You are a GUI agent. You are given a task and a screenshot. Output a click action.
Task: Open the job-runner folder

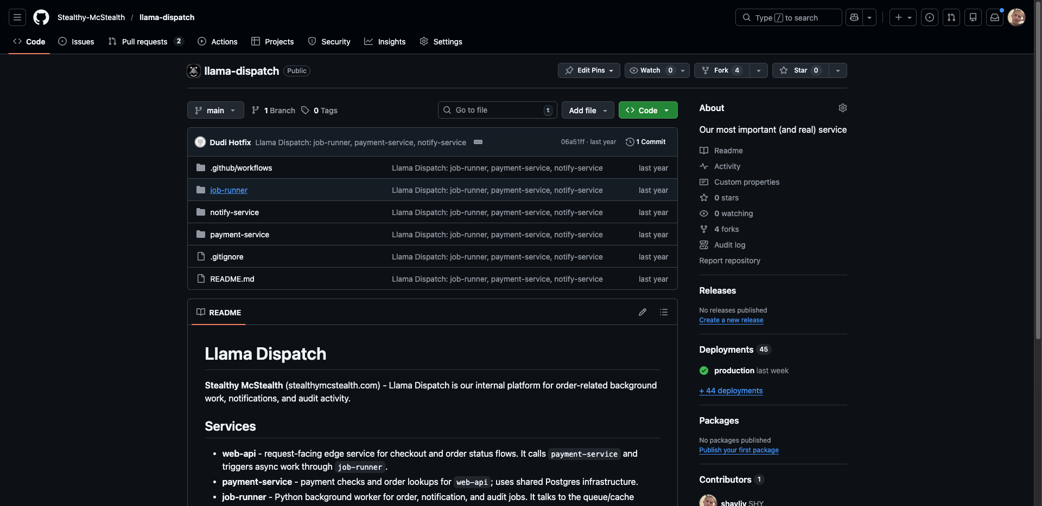[228, 190]
